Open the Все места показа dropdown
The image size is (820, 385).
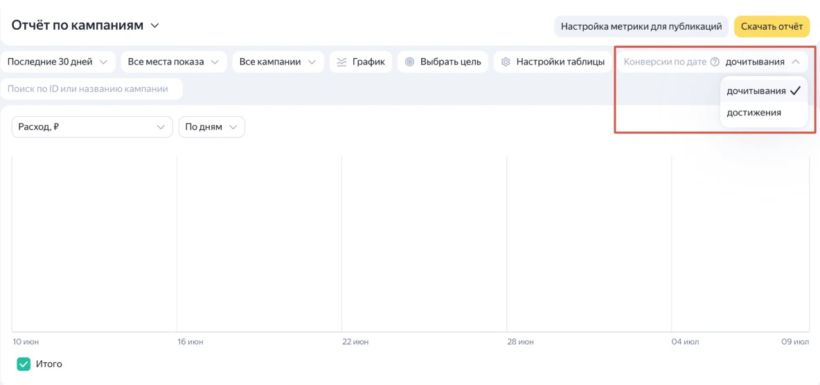(x=174, y=62)
